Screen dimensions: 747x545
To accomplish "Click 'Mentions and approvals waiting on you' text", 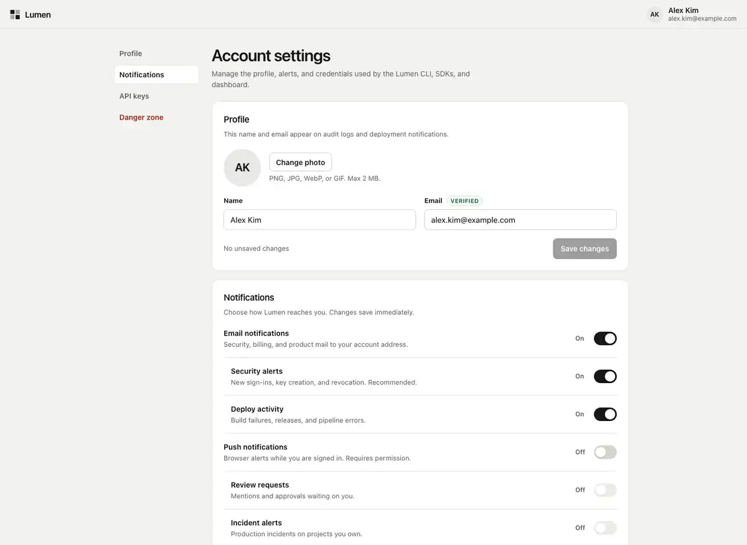I will pos(293,496).
